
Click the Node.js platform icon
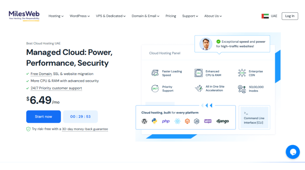[x=197, y=121]
